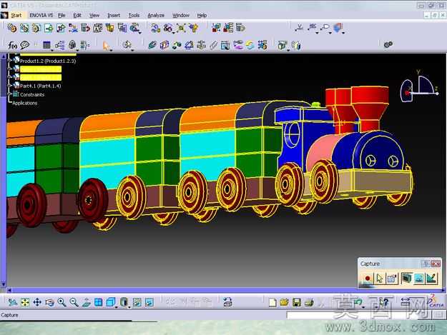Click the Zoom Out magnifier

(74, 302)
